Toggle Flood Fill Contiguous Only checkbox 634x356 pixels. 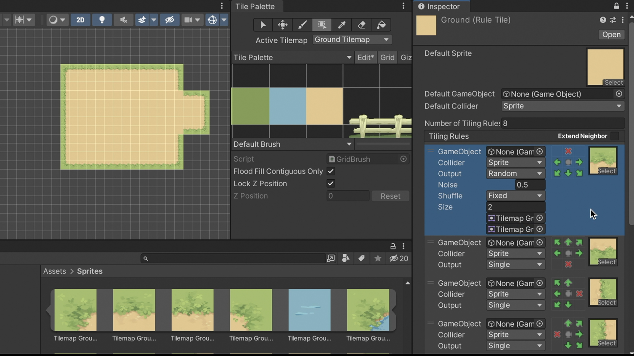(331, 171)
